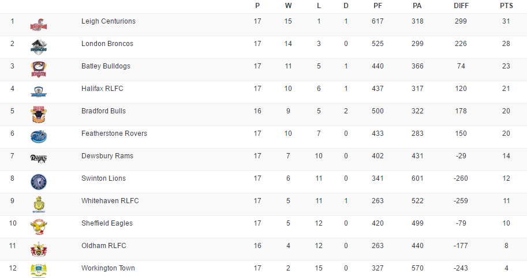Image resolution: width=527 pixels, height=278 pixels.
Task: Select the Workington Town team name
Action: [109, 268]
